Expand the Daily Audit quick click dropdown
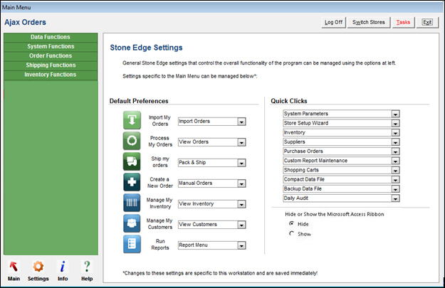Screen dimensions: 445x288 (x=395, y=198)
